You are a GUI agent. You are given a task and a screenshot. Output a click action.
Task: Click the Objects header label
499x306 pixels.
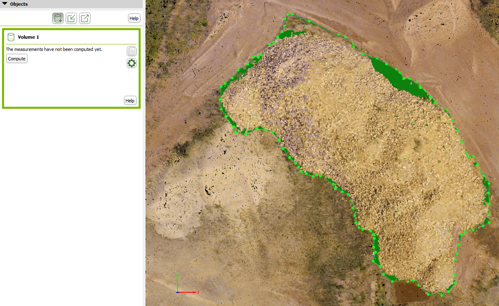point(19,4)
